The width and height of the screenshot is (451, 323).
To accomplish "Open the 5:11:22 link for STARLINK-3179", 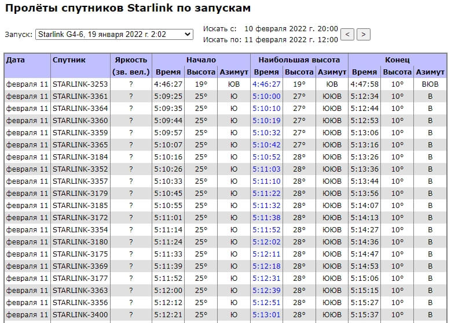I will pos(266,193).
